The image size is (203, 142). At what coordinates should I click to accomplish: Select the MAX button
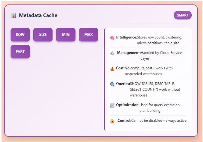coord(89,35)
